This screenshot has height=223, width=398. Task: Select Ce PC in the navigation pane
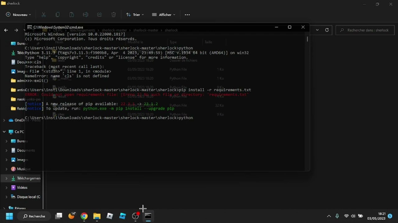click(x=16, y=132)
